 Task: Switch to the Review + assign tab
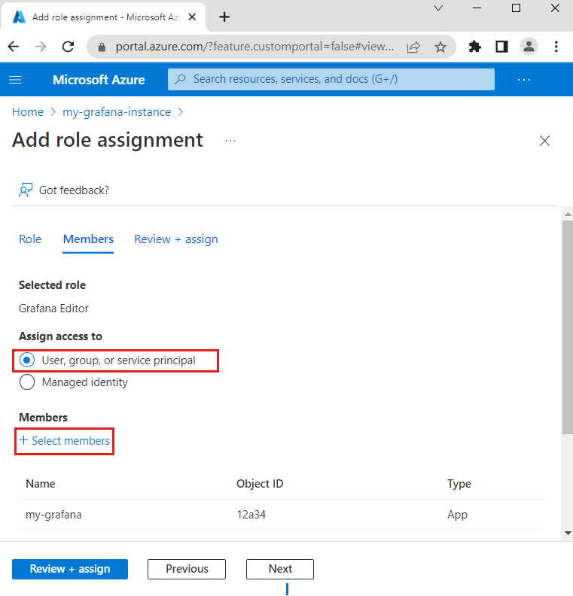pos(176,239)
